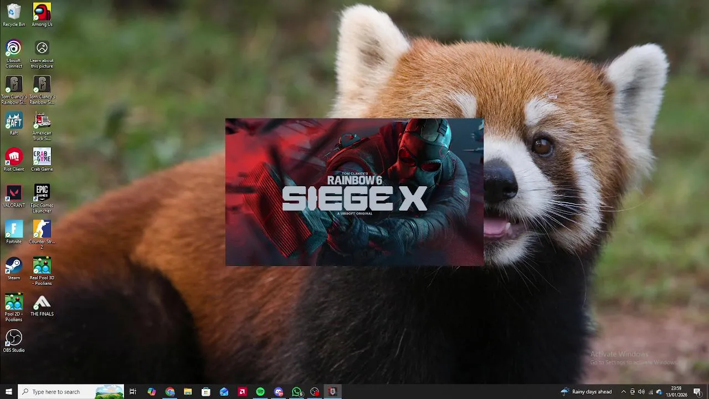The image size is (709, 399).
Task: Switch to Spotify in the taskbar
Action: click(260, 392)
